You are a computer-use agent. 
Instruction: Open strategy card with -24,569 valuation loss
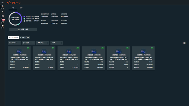tap(94, 58)
